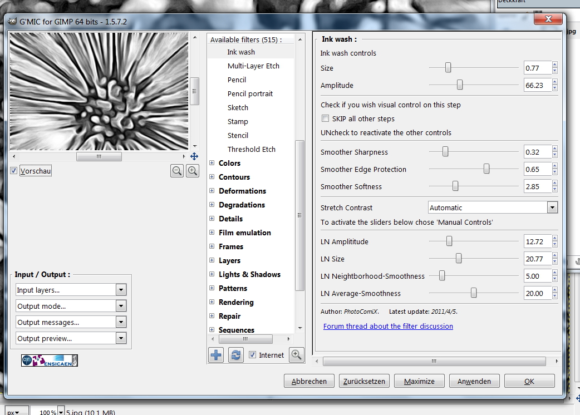Open the Stretch Contrast dropdown
The width and height of the screenshot is (580, 415).
[552, 207]
